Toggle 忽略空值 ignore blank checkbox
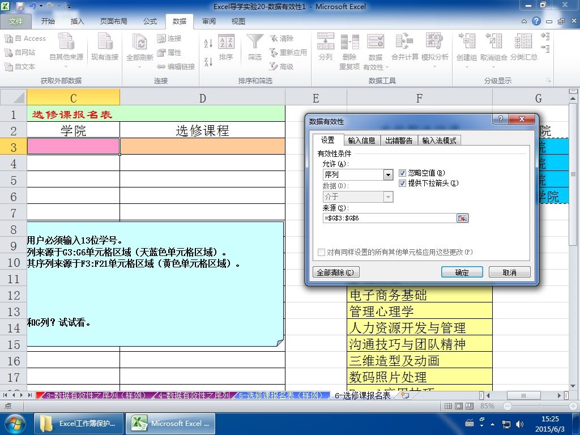 [x=403, y=173]
